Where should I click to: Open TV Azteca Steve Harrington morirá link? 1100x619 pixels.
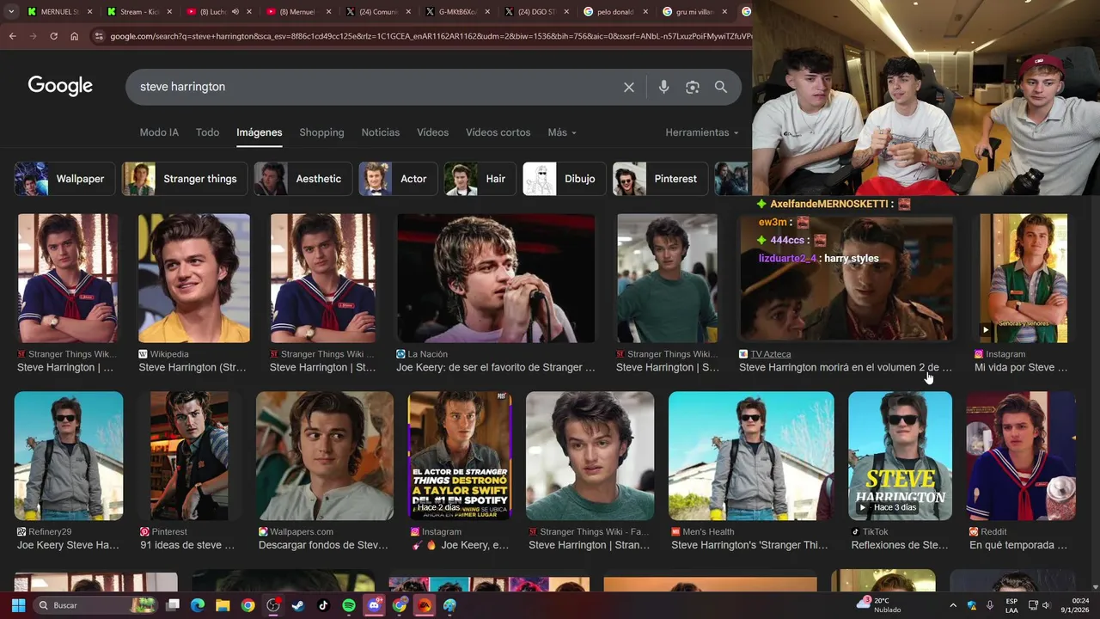846,367
